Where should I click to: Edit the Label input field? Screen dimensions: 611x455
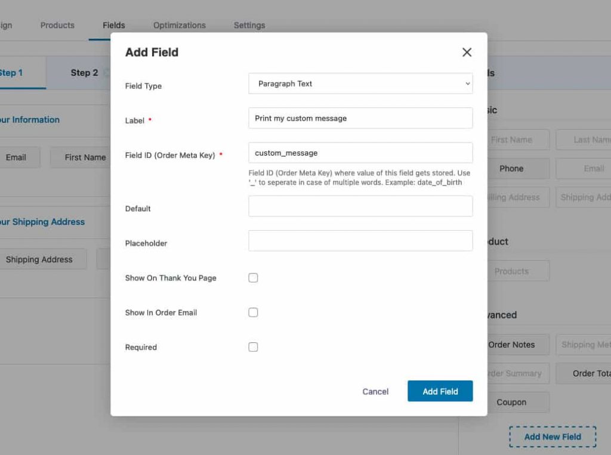point(360,118)
